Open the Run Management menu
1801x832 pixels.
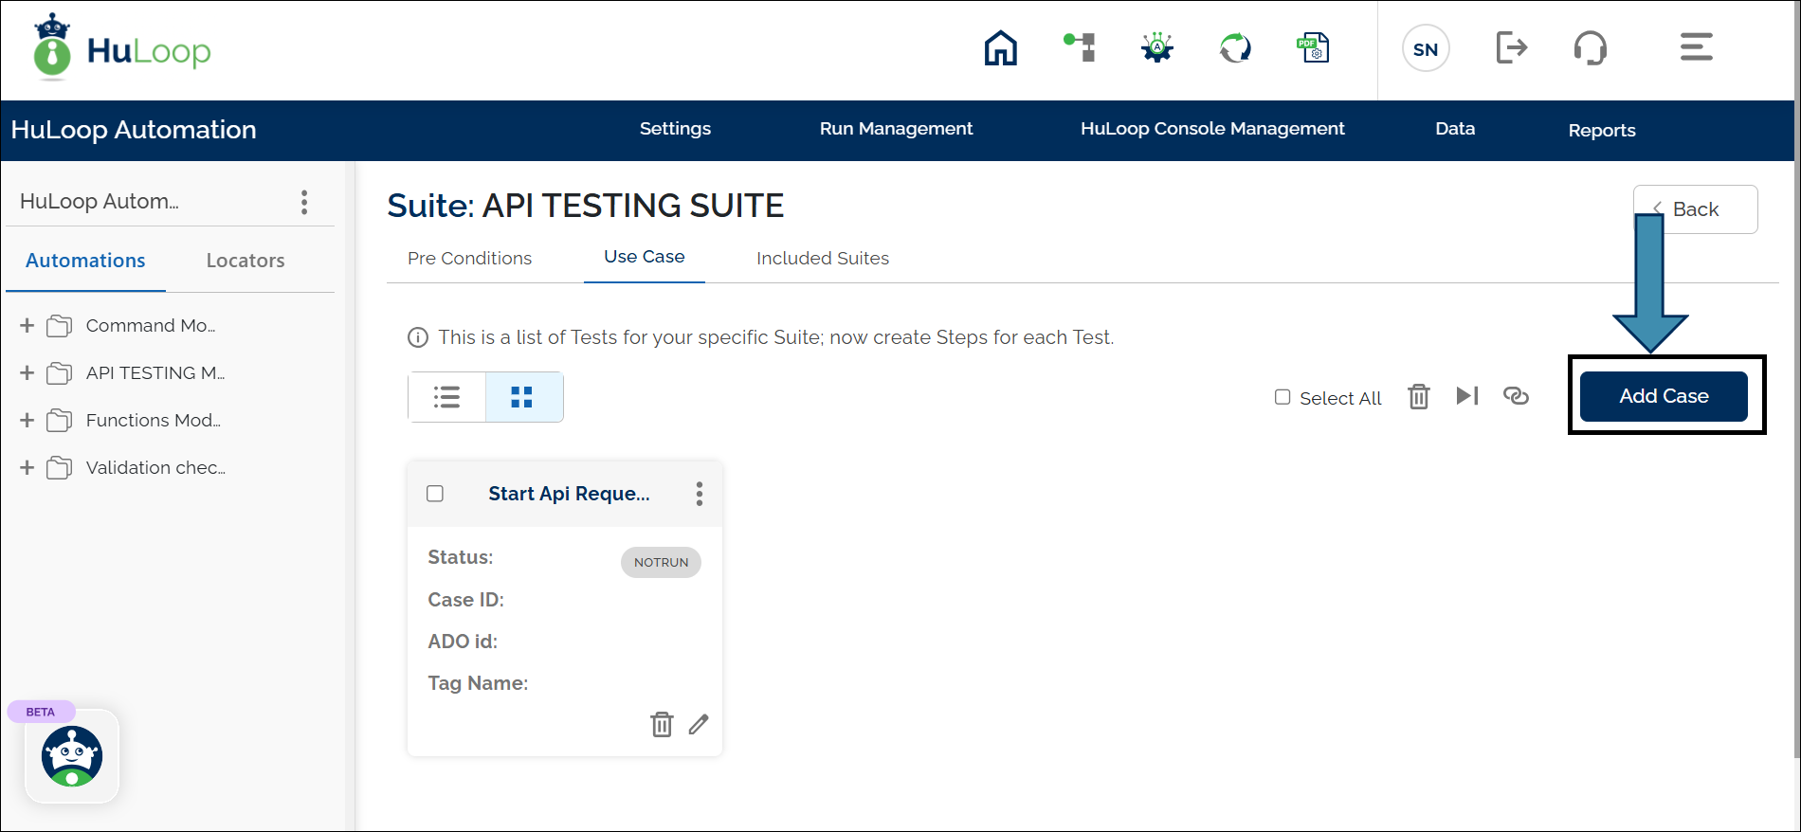coord(896,129)
